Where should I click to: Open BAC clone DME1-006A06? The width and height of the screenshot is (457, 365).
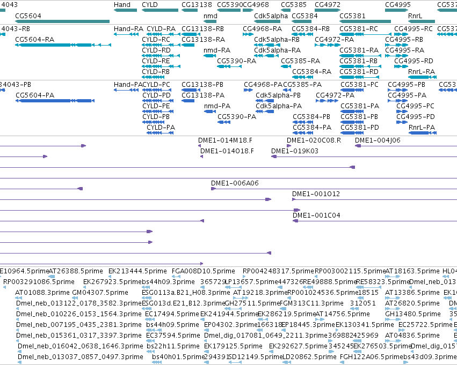235,183
